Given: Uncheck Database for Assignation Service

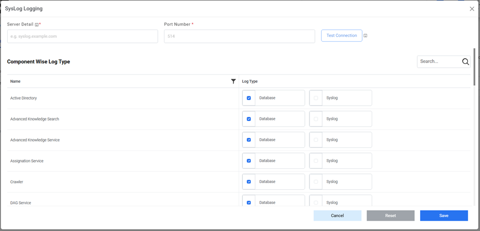Looking at the screenshot, I should pos(249,161).
